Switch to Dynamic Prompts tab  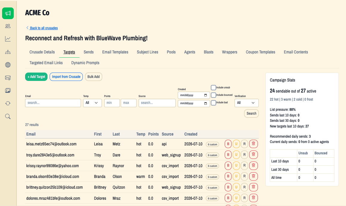click(x=85, y=63)
